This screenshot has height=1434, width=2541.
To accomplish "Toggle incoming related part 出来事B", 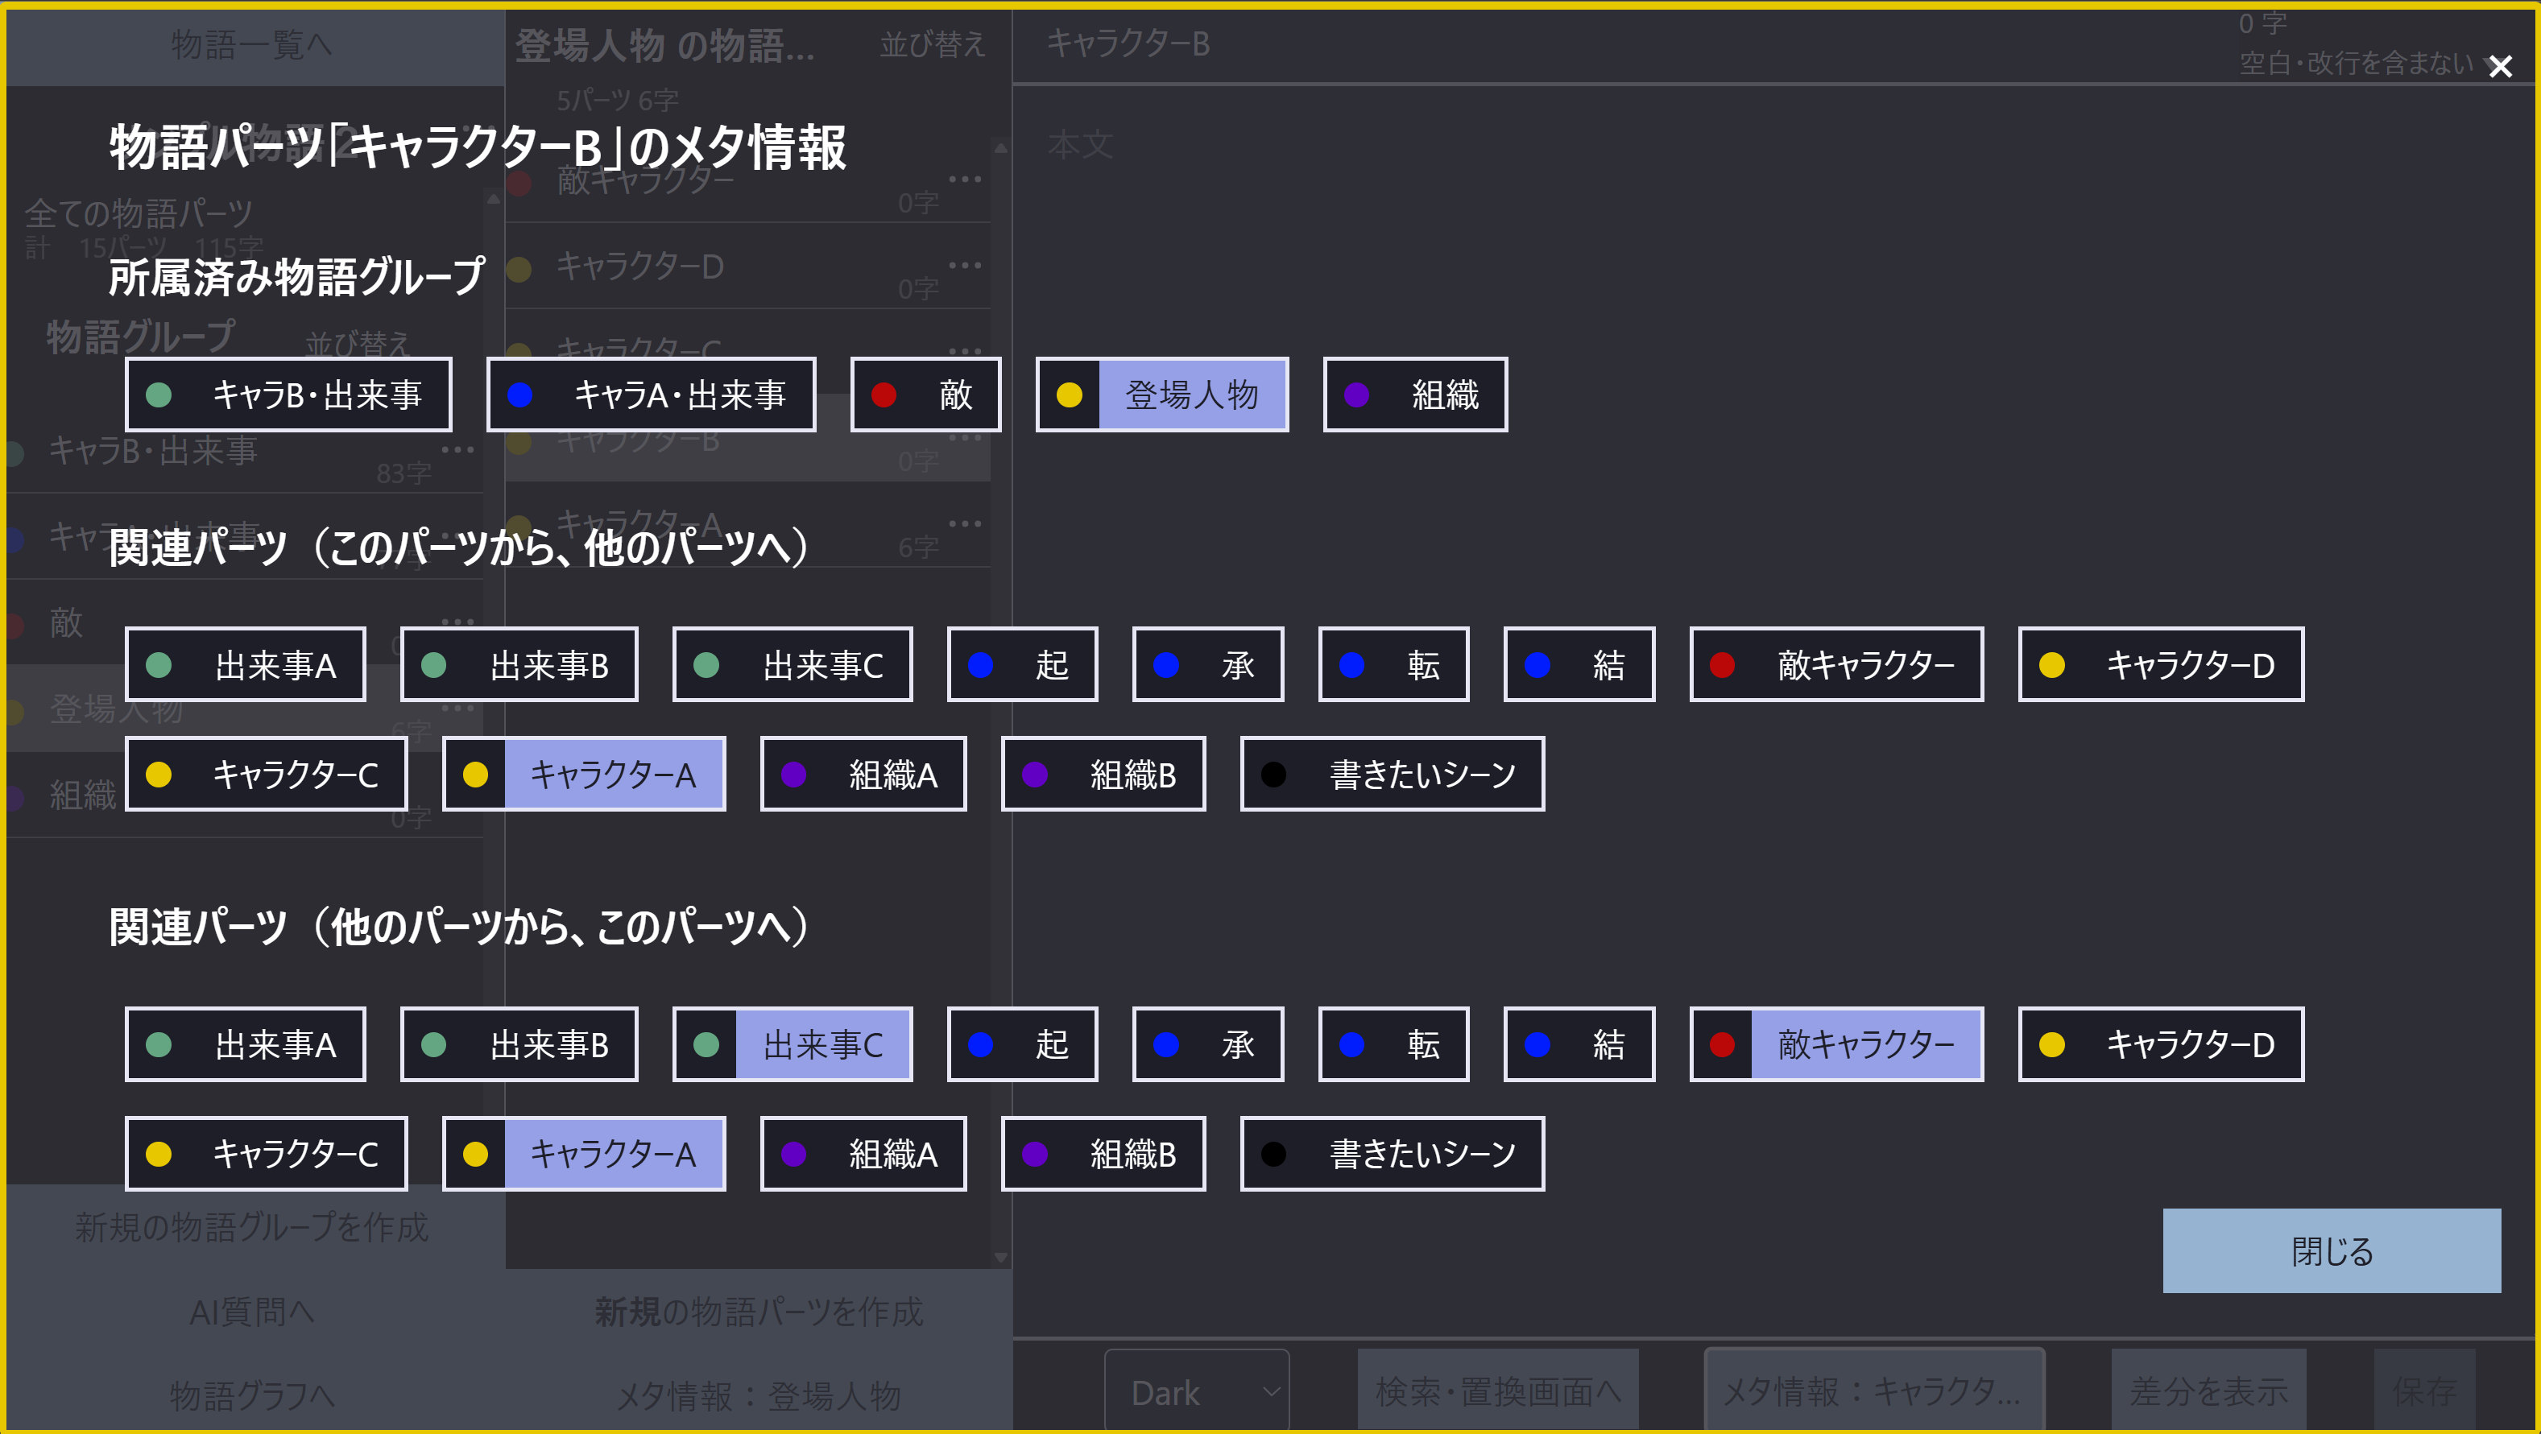I will pos(519,1044).
